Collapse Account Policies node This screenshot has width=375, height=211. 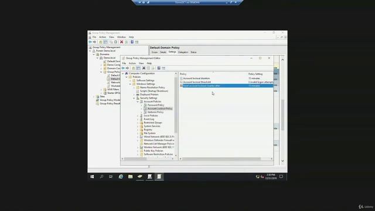pos(138,101)
